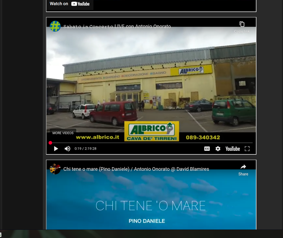Copy link of Sabato in Concerto video
This screenshot has height=238, width=283.
click(242, 27)
